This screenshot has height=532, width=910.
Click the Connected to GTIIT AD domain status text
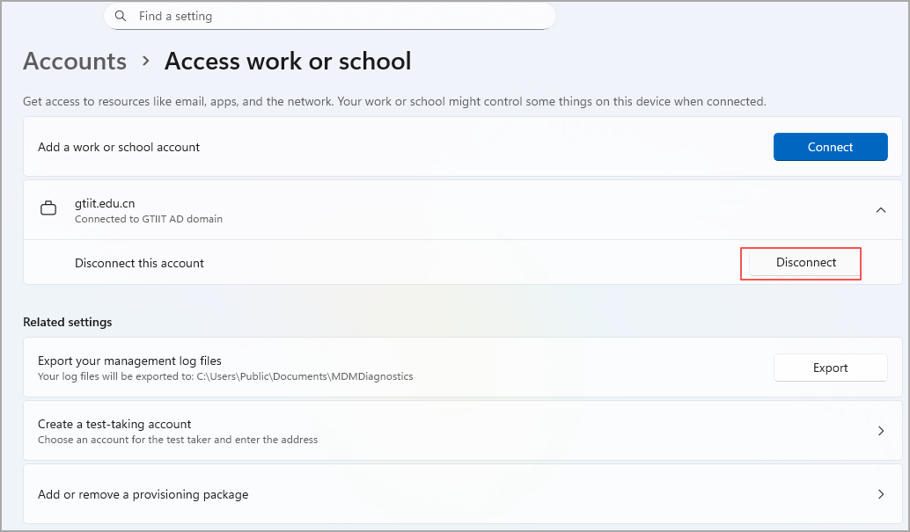148,219
